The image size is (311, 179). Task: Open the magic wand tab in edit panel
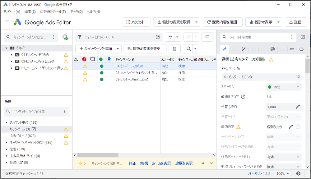pyautogui.click(x=244, y=49)
